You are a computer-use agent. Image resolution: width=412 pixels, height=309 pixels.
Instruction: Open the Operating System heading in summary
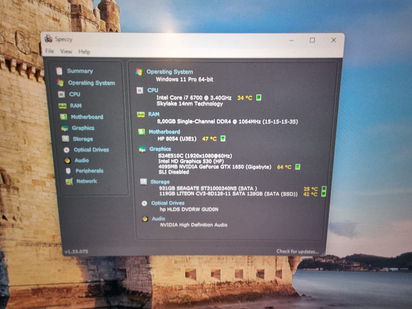(x=170, y=72)
